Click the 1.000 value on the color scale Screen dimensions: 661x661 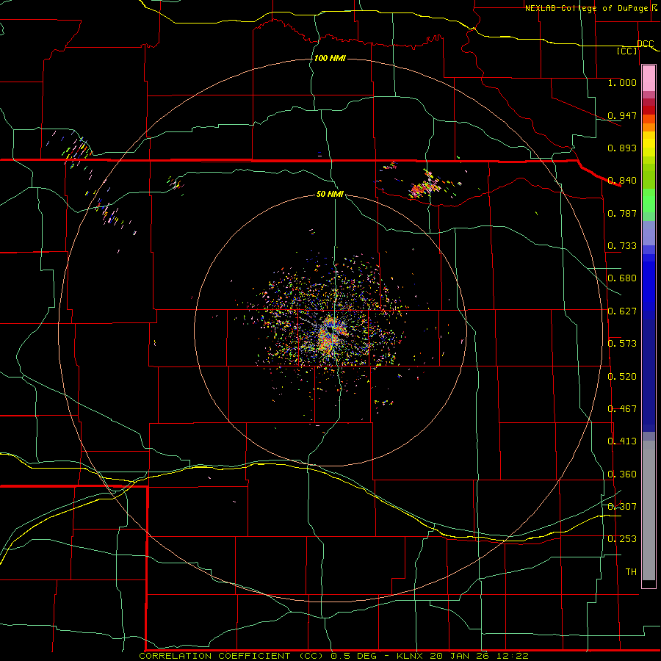[x=622, y=82]
